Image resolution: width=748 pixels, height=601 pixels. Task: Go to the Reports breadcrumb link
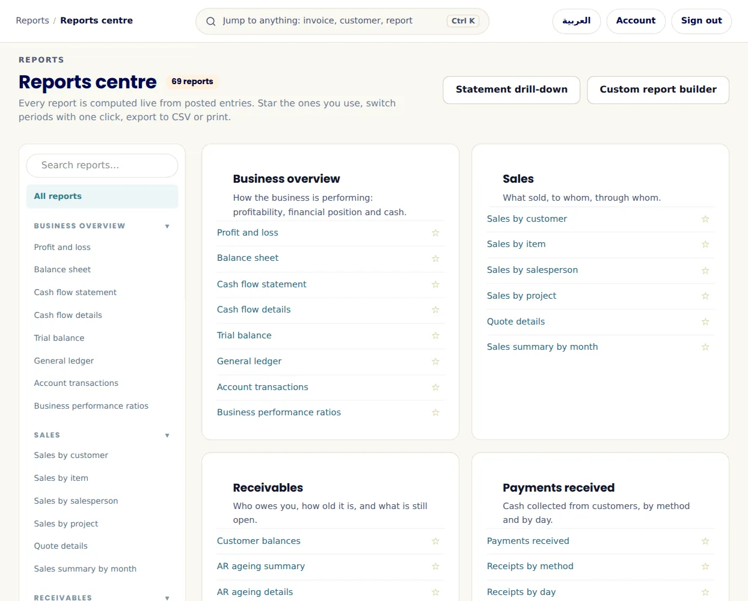(x=32, y=20)
